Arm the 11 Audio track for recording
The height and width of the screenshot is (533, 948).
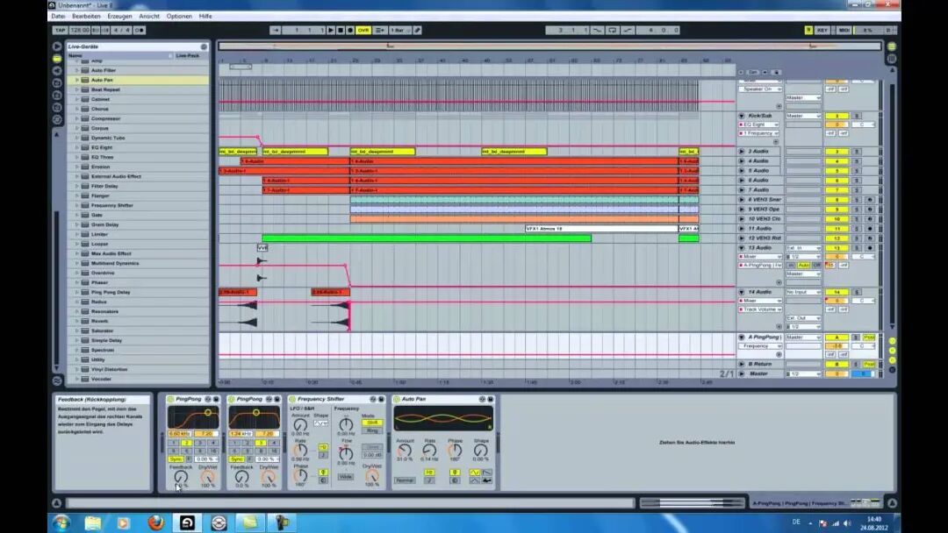coord(870,229)
